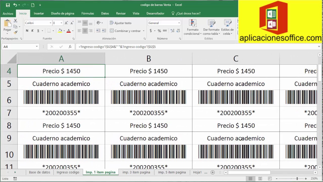The image size is (323, 182).
Task: Open the Fuente dialog launcher
Action: (73, 39)
